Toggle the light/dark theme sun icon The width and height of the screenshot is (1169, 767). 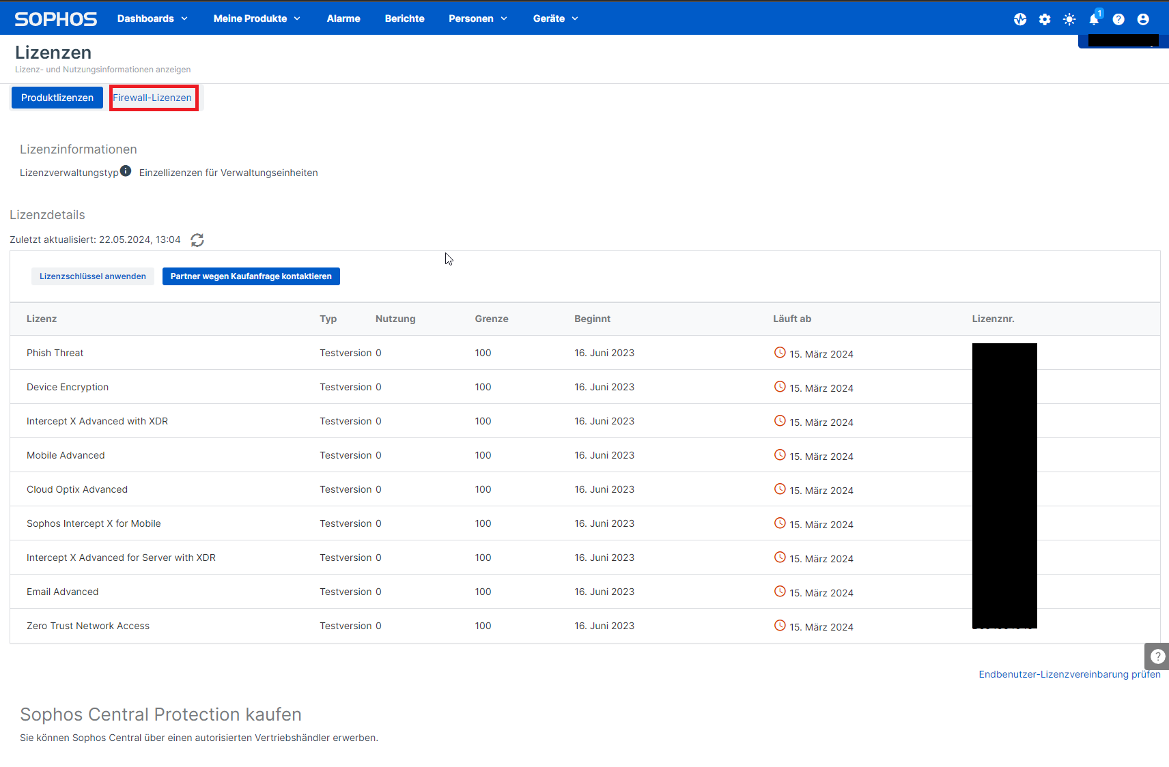point(1069,19)
